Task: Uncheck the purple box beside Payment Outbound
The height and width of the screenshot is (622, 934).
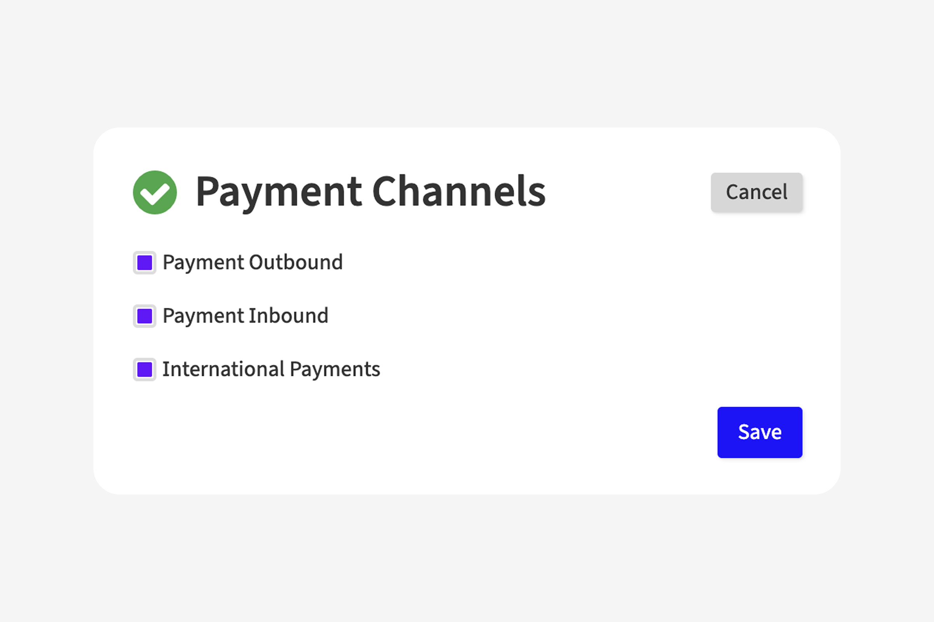Action: pyautogui.click(x=144, y=263)
